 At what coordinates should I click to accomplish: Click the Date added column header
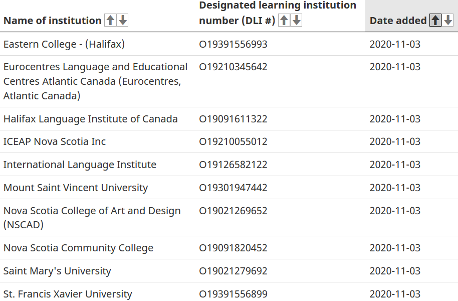(x=398, y=21)
